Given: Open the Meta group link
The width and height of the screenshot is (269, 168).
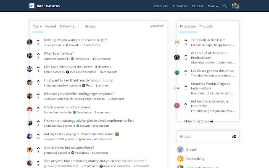Looking at the screenshot, I should pos(87,85).
